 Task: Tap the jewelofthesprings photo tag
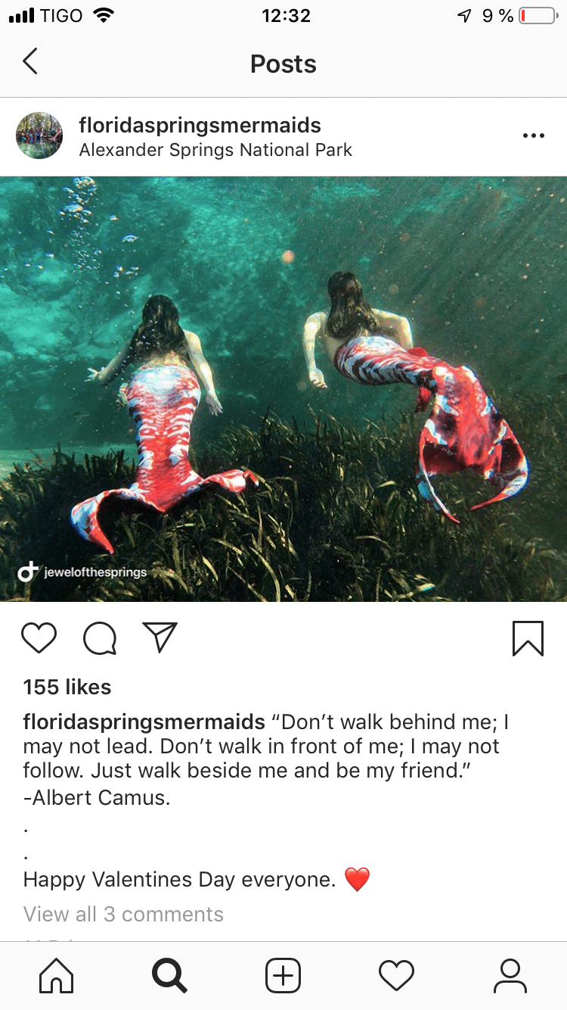82,572
